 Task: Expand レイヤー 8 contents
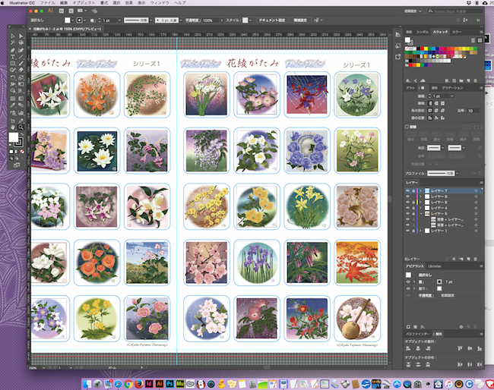coord(420,197)
